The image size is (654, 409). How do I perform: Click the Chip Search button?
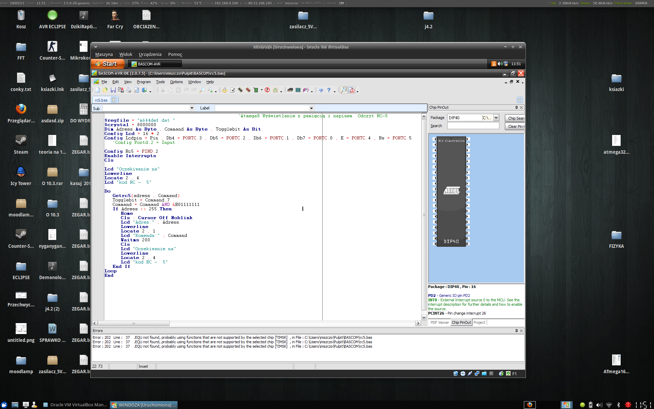515,118
